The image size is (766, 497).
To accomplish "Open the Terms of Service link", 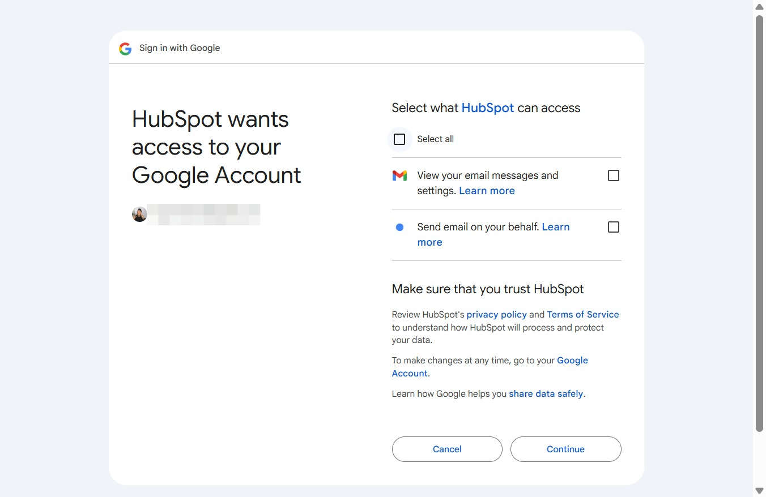I will pyautogui.click(x=583, y=314).
